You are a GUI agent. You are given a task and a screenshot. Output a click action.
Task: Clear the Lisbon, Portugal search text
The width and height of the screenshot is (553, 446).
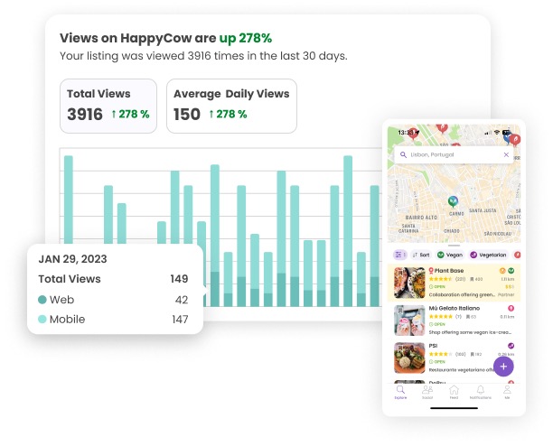pyautogui.click(x=506, y=155)
